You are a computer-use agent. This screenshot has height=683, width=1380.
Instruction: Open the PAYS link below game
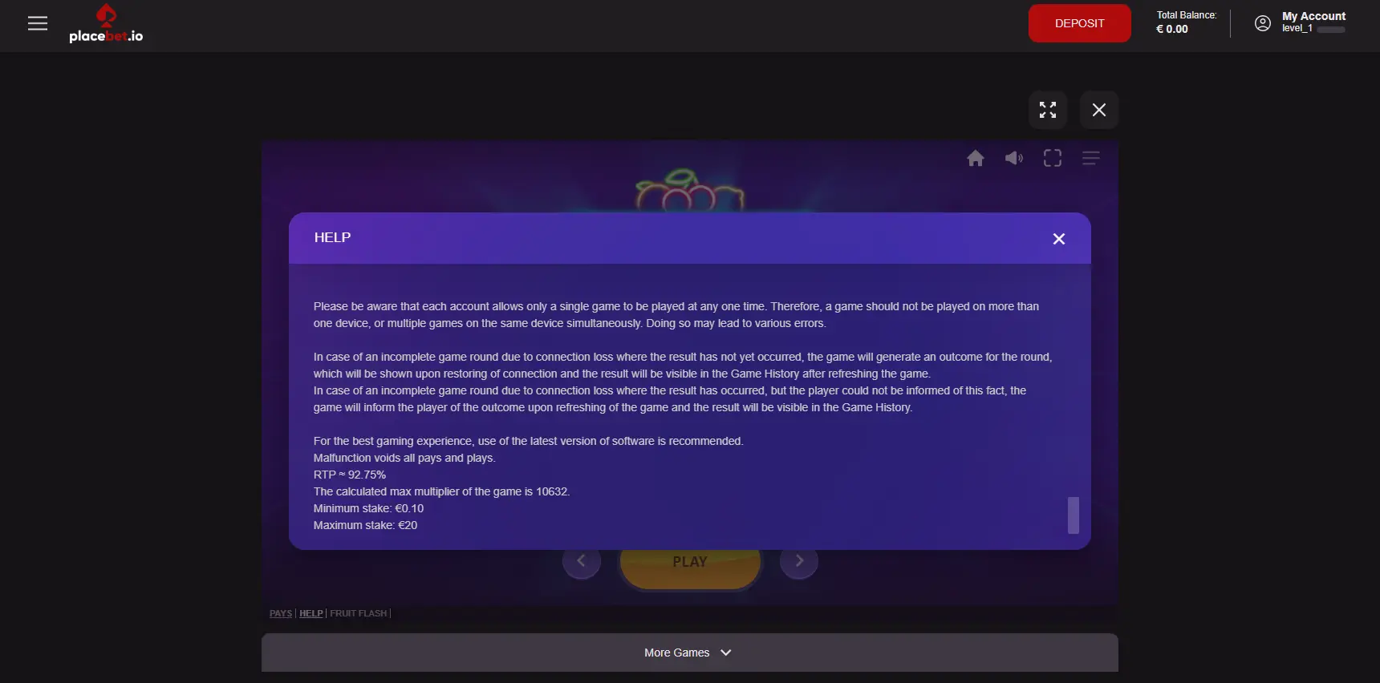coord(281,613)
